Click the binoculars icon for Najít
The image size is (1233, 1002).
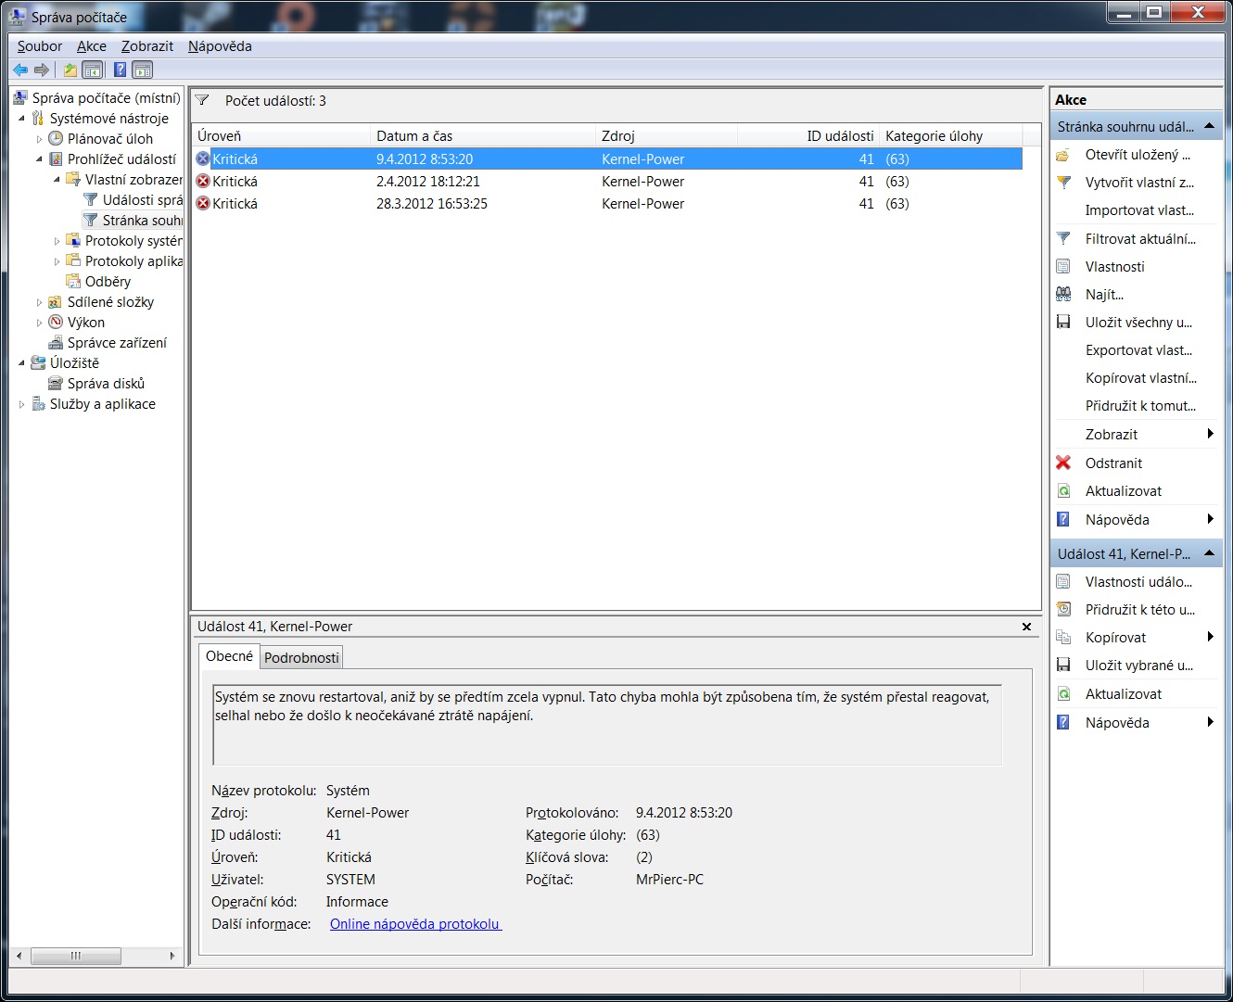click(x=1063, y=295)
